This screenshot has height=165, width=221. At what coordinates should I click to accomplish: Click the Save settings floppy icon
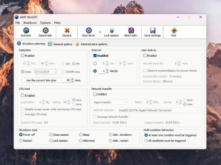coord(153,30)
